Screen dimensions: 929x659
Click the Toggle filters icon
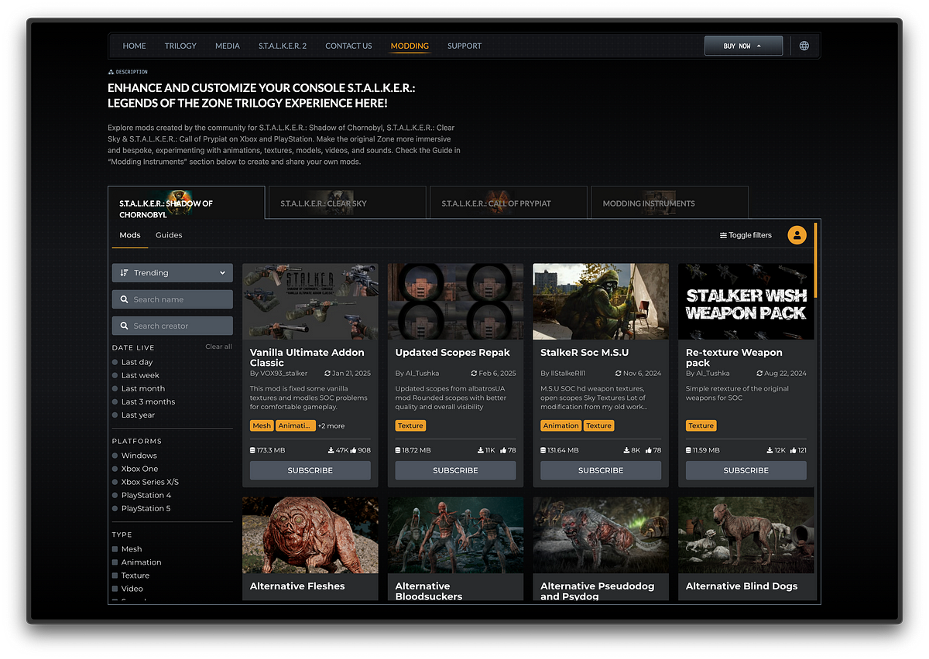(x=723, y=235)
